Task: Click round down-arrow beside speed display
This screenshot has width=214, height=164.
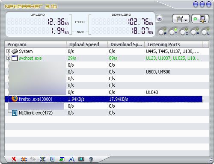Action: pos(159,19)
